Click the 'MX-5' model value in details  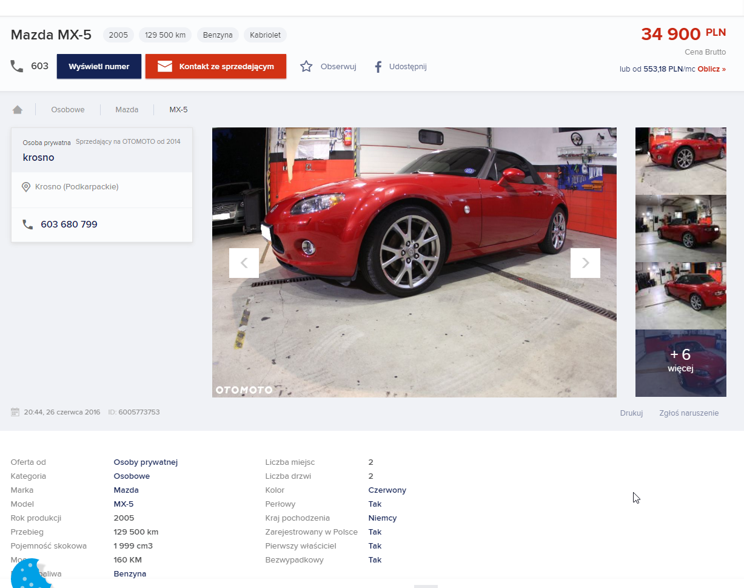pos(124,504)
